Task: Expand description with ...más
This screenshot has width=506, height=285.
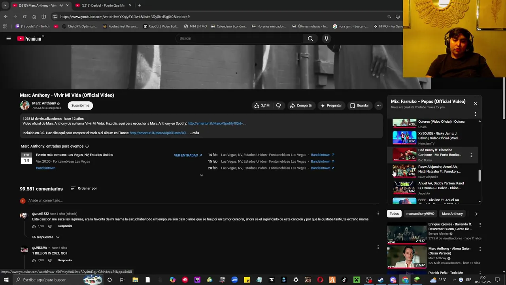Action: pos(194,133)
